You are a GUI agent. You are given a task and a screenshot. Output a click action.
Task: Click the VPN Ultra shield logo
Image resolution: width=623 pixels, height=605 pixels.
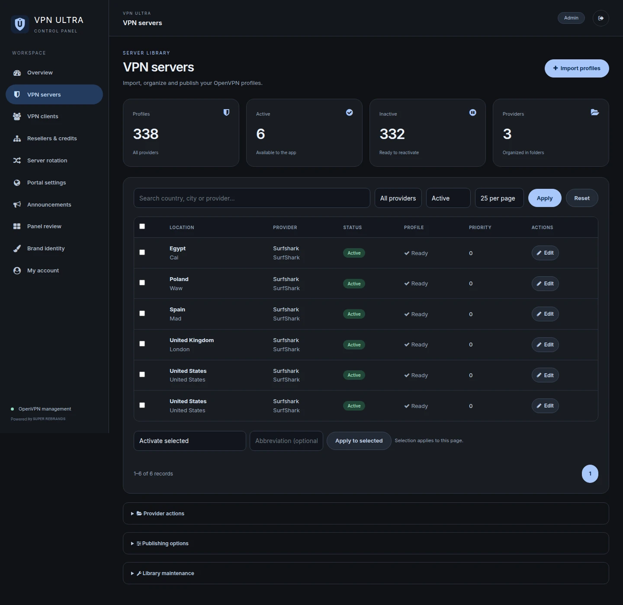coord(20,24)
